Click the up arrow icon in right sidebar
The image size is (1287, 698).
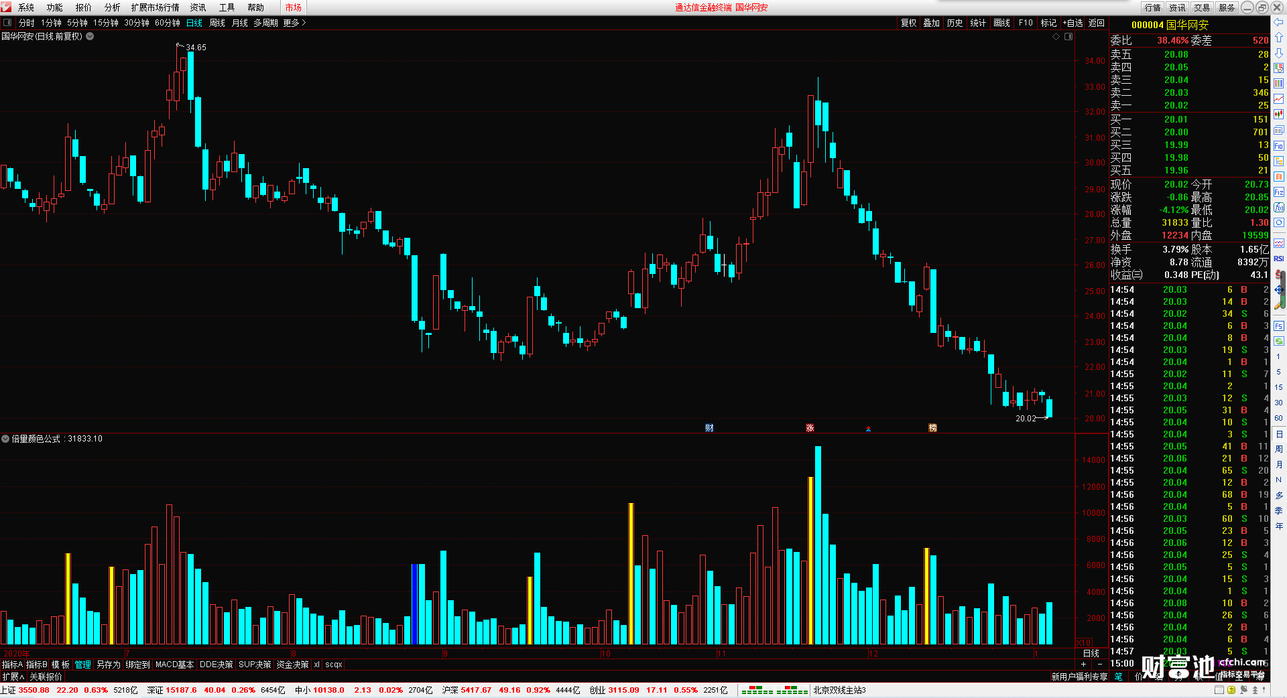click(1278, 38)
